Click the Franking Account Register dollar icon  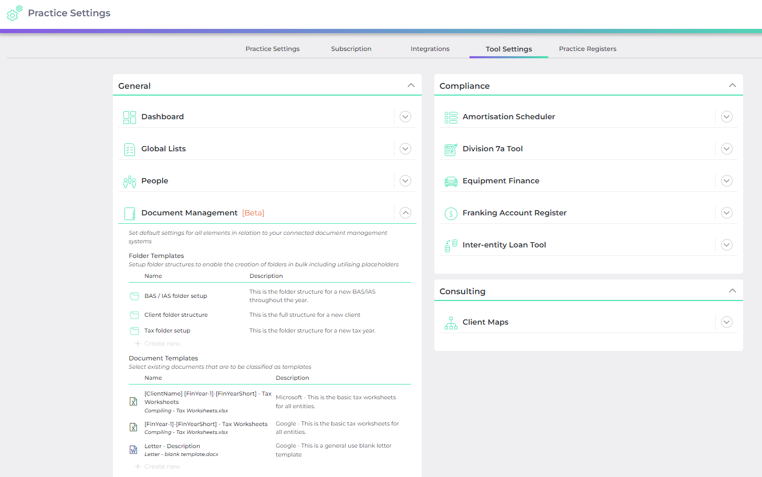click(x=451, y=213)
